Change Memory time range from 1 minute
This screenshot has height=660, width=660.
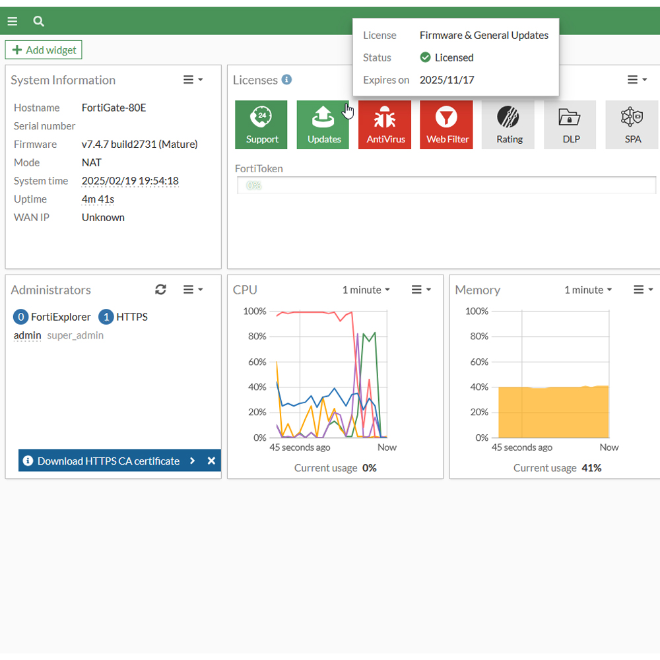[588, 290]
